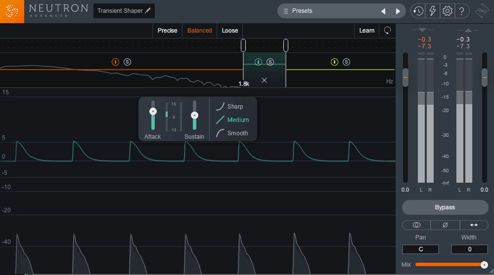The width and height of the screenshot is (494, 275).
Task: Click the Width value field
Action: (x=469, y=249)
